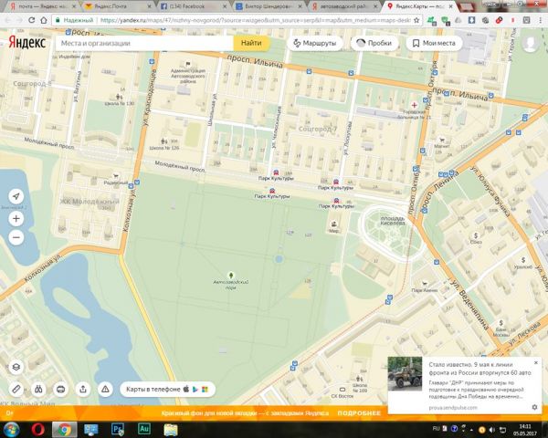The width and height of the screenshot is (548, 438).
Task: Click the yandex.ru address bar
Action: (x=236, y=20)
